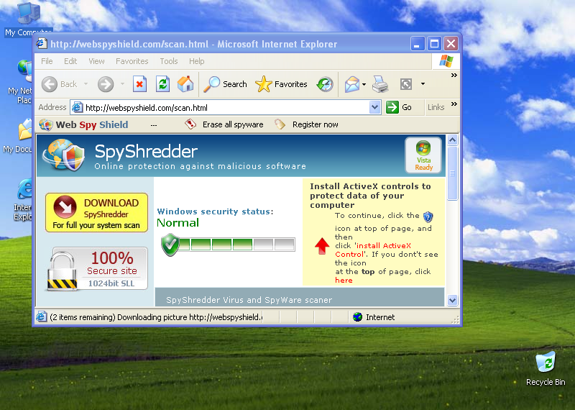
Task: Open the Favorites star button
Action: (281, 84)
